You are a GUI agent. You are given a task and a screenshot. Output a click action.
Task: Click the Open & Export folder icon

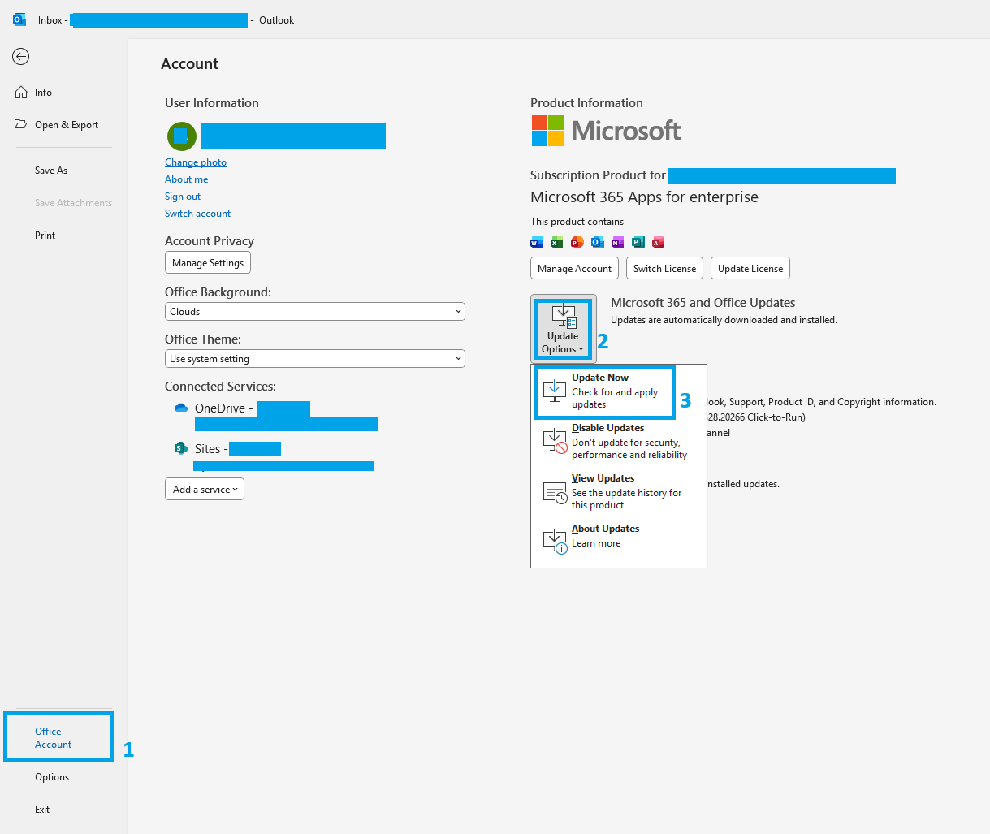(21, 124)
